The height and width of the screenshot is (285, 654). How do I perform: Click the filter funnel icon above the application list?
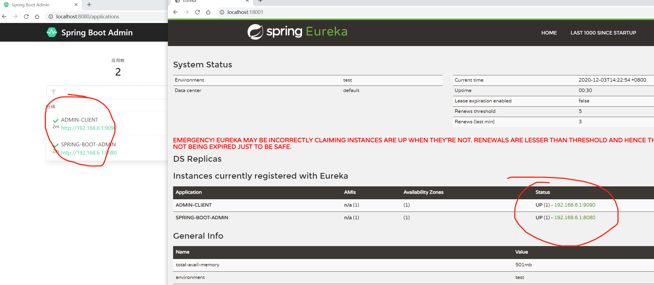[53, 92]
